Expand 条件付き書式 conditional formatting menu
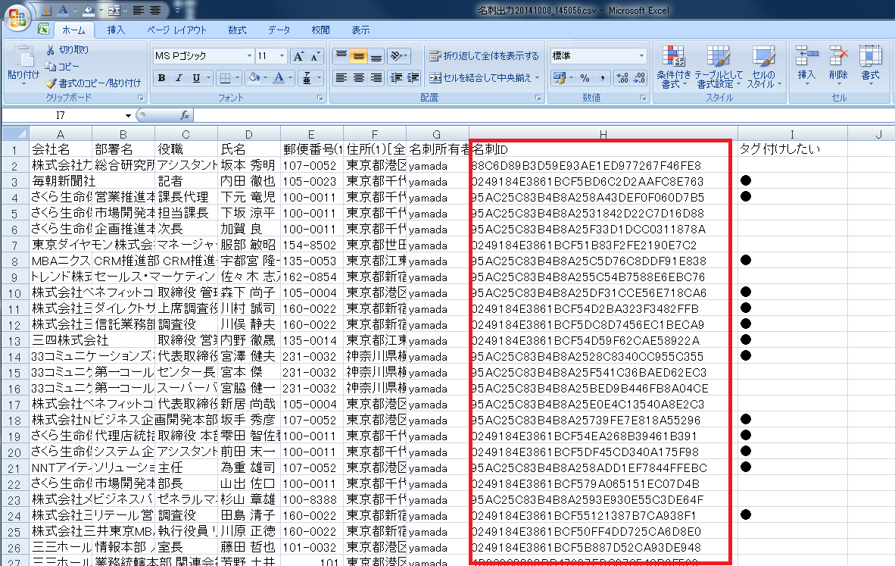 tap(674, 67)
